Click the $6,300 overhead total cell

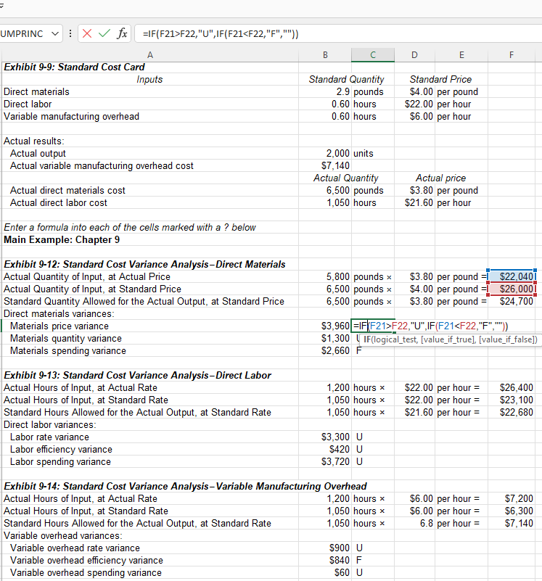coord(512,511)
